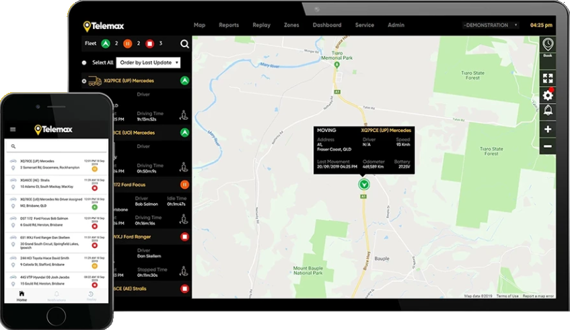The image size is (570, 330).
Task: Click map pin icon beside Driving Time 0h:50m:9s
Action: pos(184,168)
